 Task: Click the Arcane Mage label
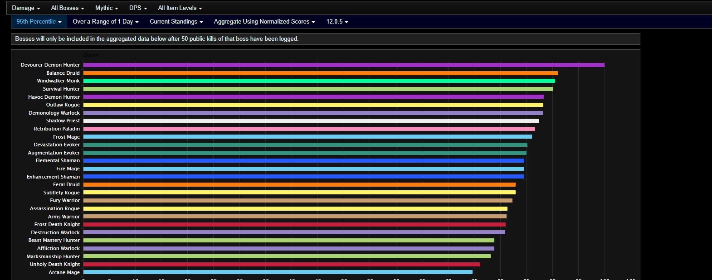[x=64, y=272]
